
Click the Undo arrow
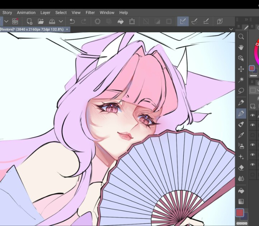72,21
